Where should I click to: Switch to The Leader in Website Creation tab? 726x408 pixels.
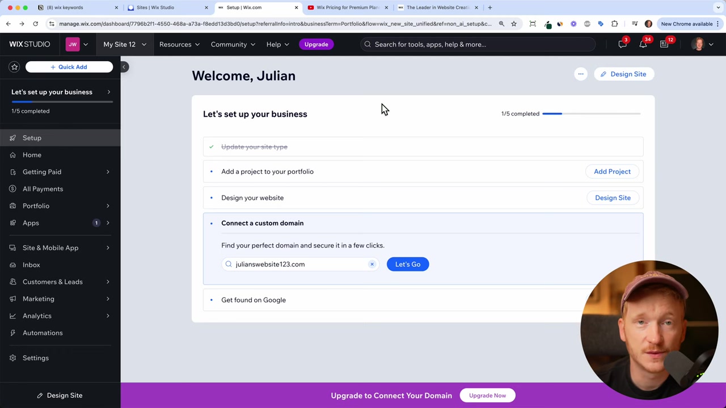click(438, 7)
